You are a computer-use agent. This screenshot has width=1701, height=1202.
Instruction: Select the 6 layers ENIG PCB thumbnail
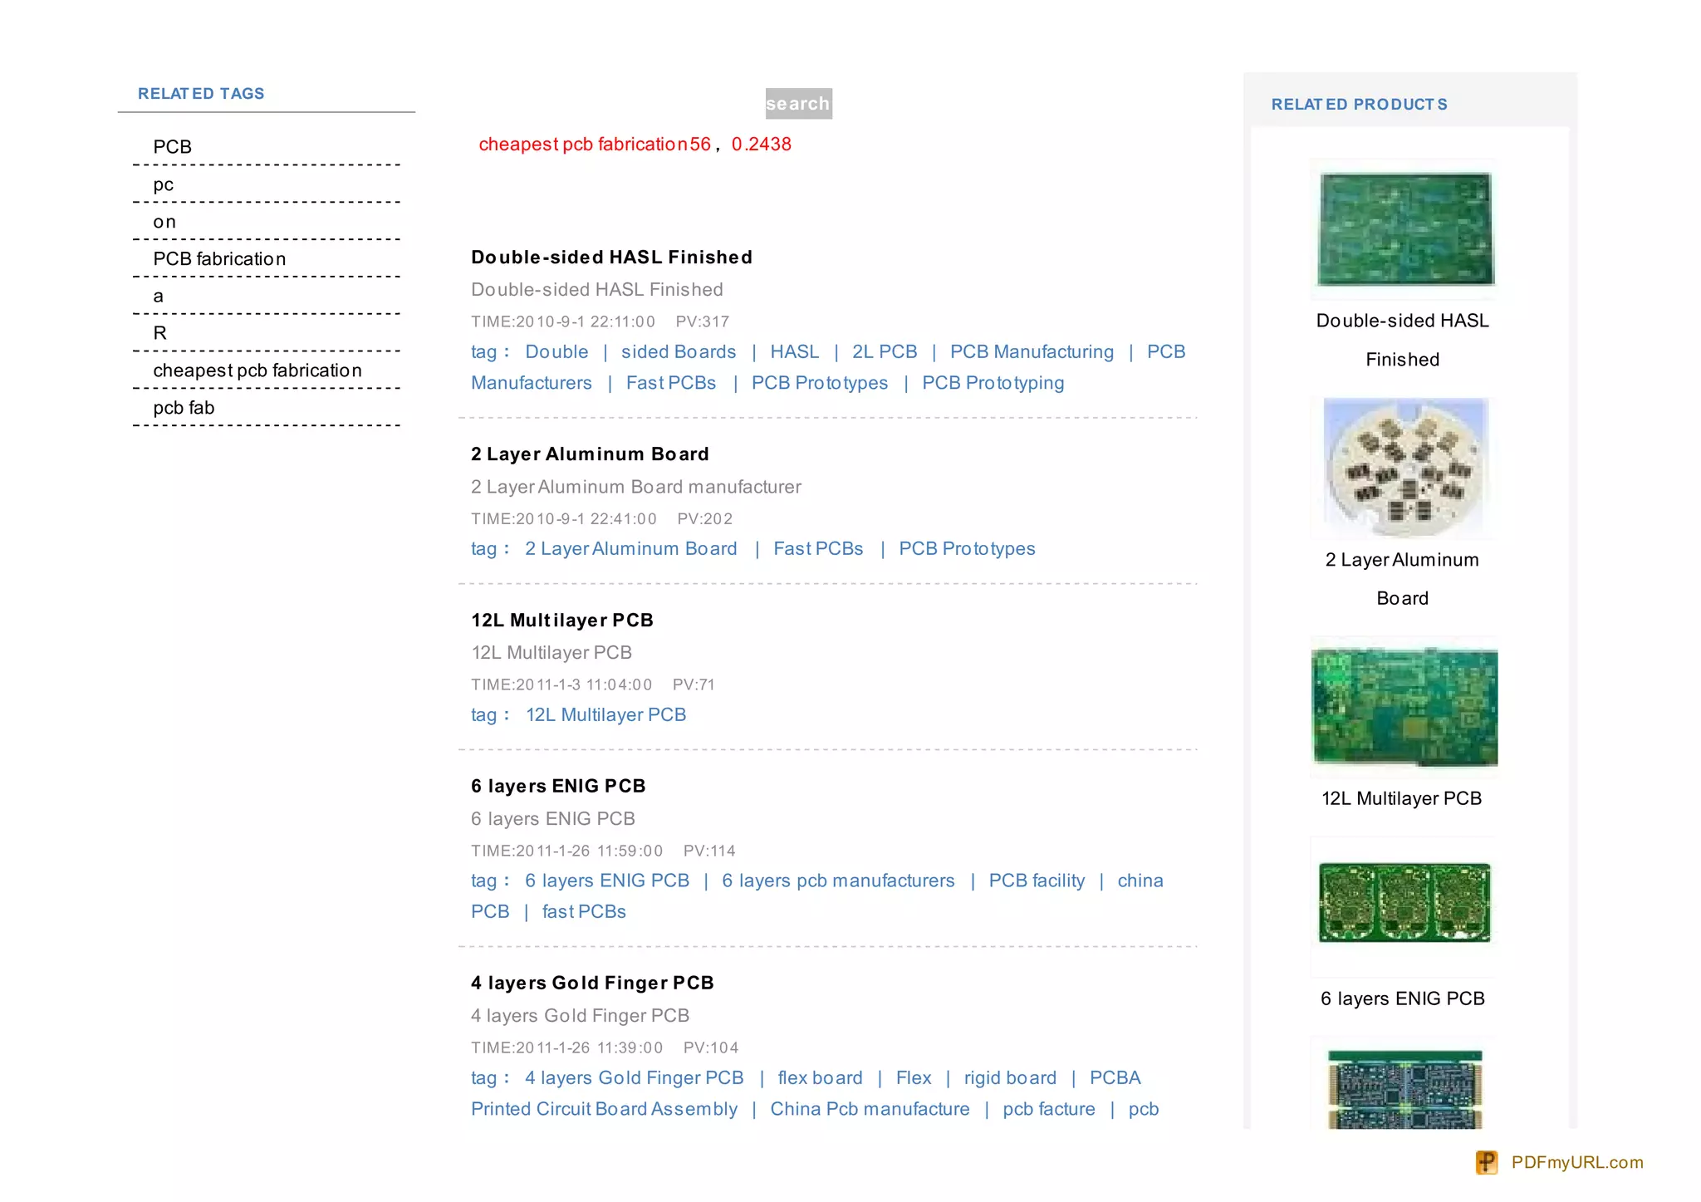(1404, 903)
